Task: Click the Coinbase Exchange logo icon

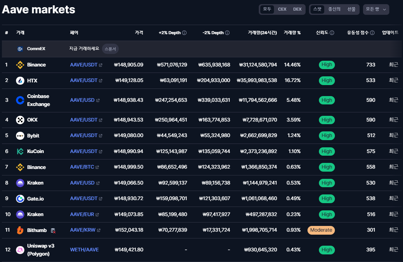Action: pyautogui.click(x=20, y=100)
